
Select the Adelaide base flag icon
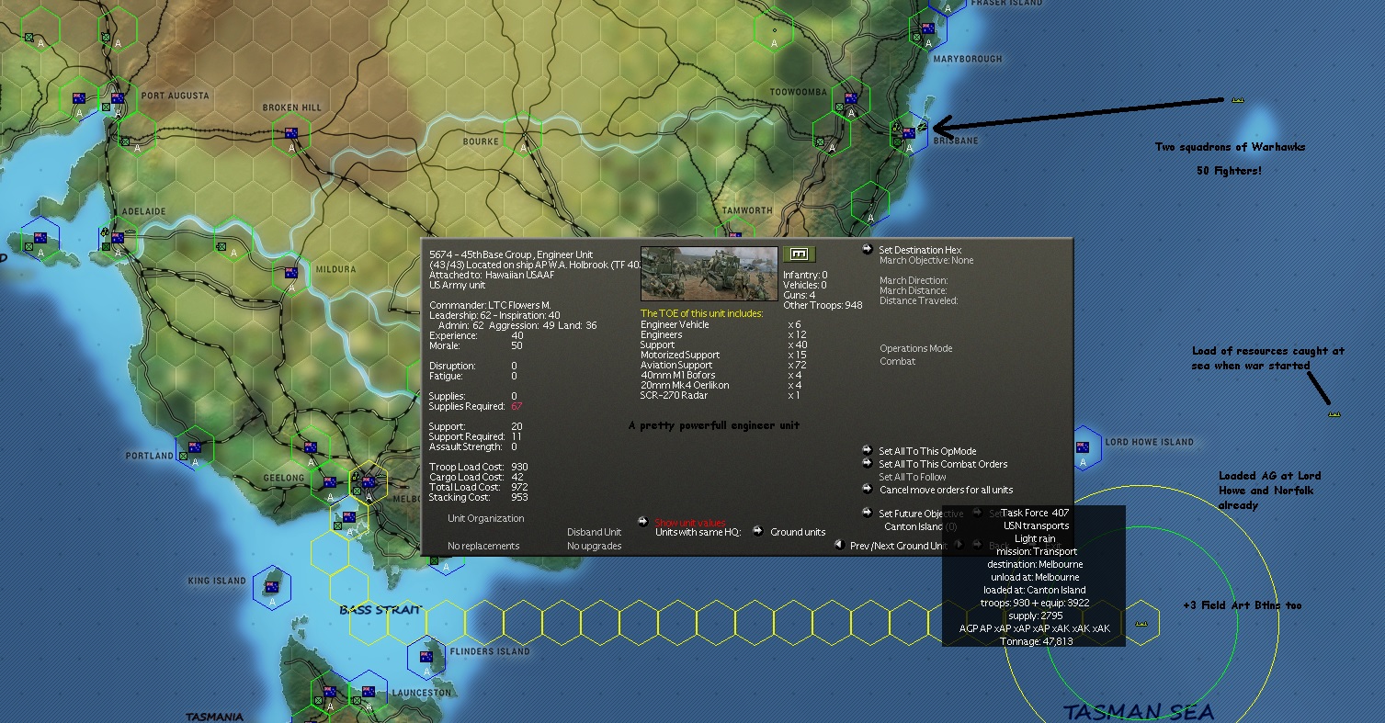(118, 238)
